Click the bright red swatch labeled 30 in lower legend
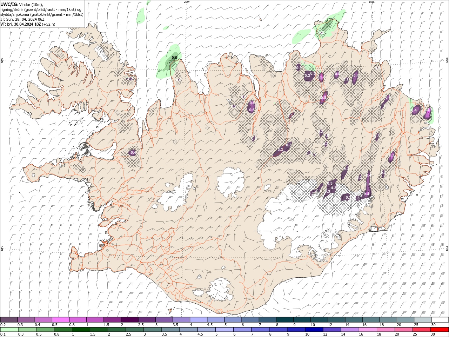449x337 pixels. tap(439, 330)
